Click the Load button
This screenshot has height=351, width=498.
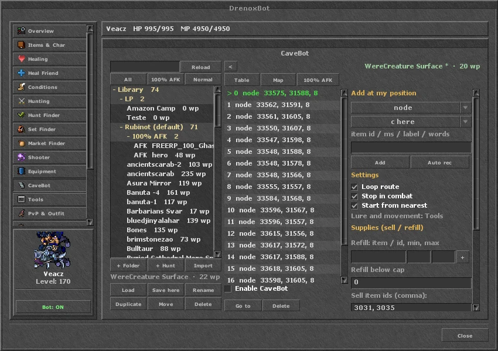pyautogui.click(x=128, y=290)
